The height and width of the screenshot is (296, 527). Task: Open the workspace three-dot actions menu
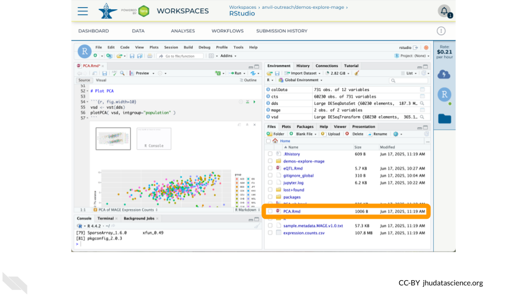pos(441,31)
